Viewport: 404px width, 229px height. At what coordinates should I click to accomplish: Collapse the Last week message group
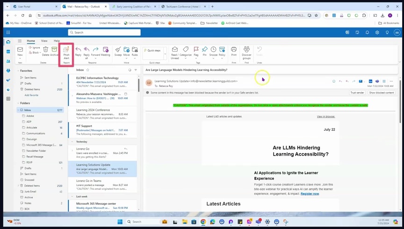click(72, 197)
